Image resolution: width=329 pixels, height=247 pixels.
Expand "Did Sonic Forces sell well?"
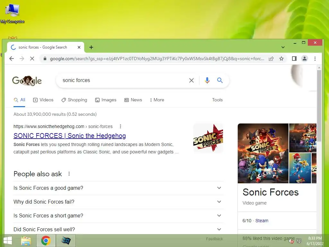click(118, 229)
